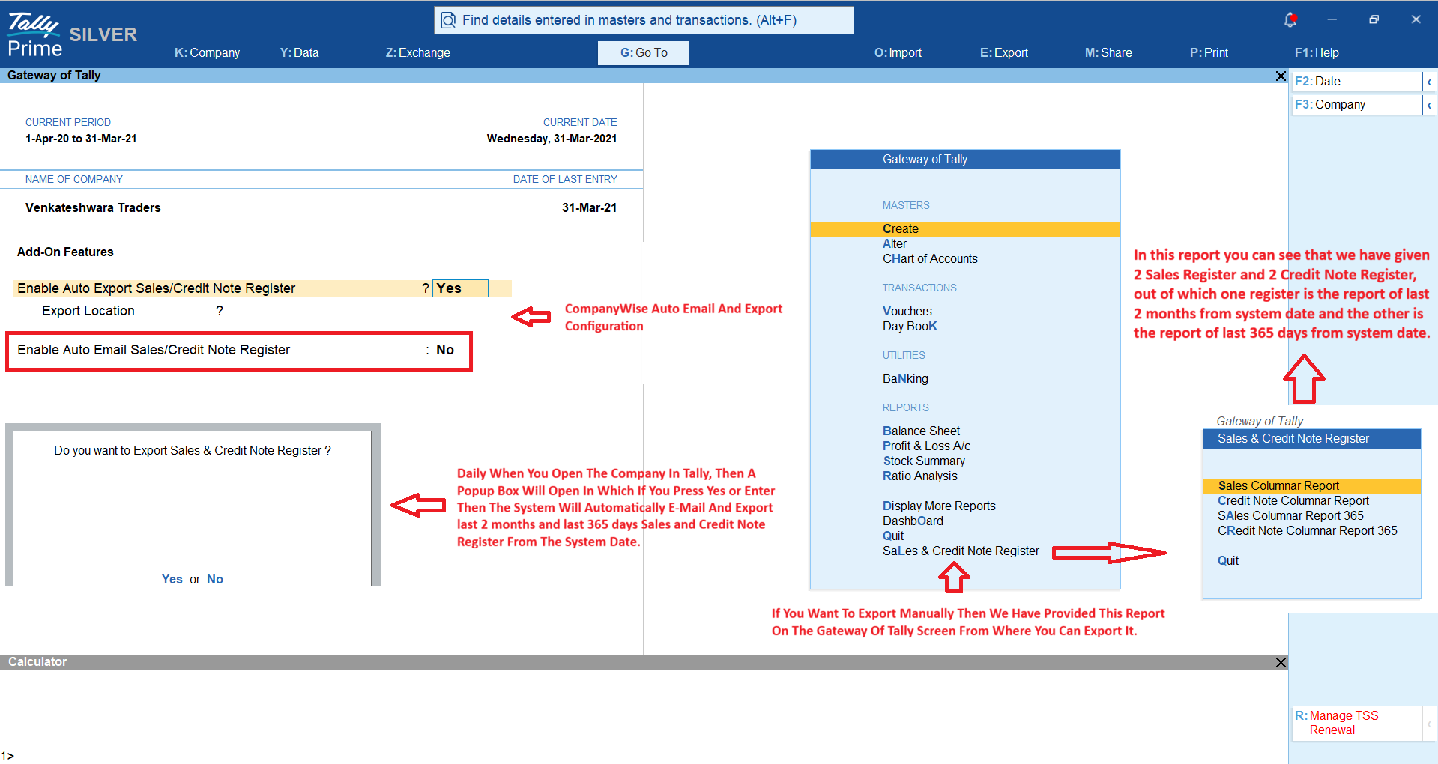This screenshot has width=1438, height=764.
Task: Select Quit in Gateway of Tally menu
Action: (893, 536)
